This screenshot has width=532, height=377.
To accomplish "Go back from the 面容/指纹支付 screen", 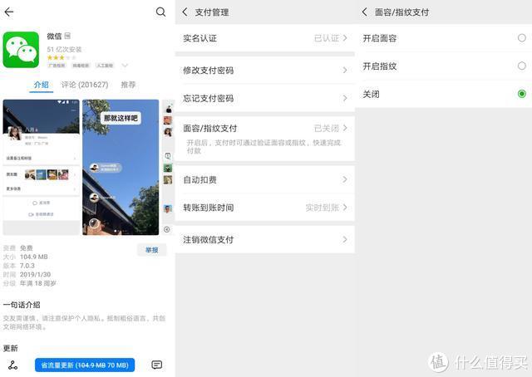I will [x=365, y=12].
